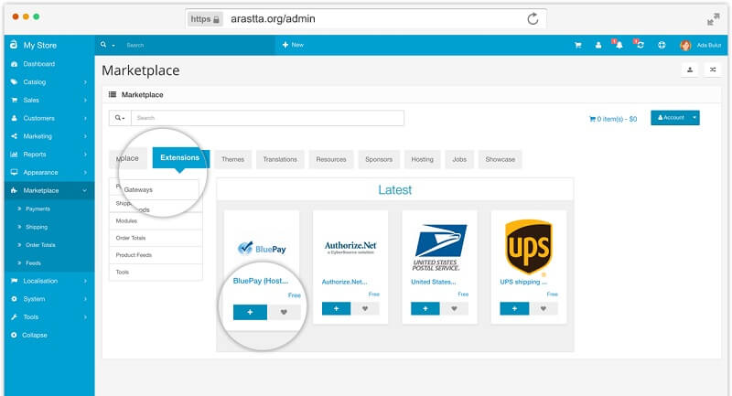Expand the Marketing menu arrow
The width and height of the screenshot is (732, 396).
85,136
